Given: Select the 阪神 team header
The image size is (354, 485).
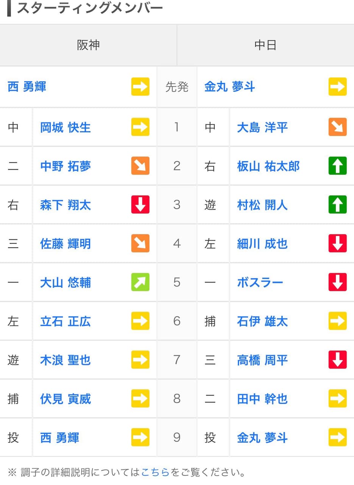Looking at the screenshot, I should [x=88, y=45].
